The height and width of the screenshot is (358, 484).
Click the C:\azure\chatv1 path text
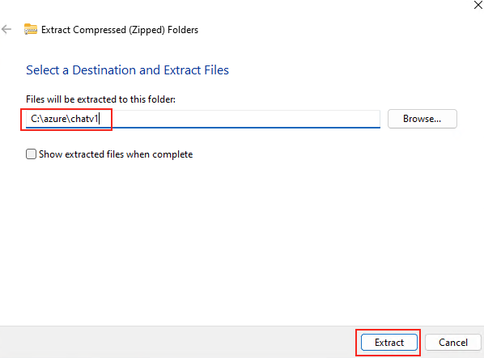pos(65,119)
